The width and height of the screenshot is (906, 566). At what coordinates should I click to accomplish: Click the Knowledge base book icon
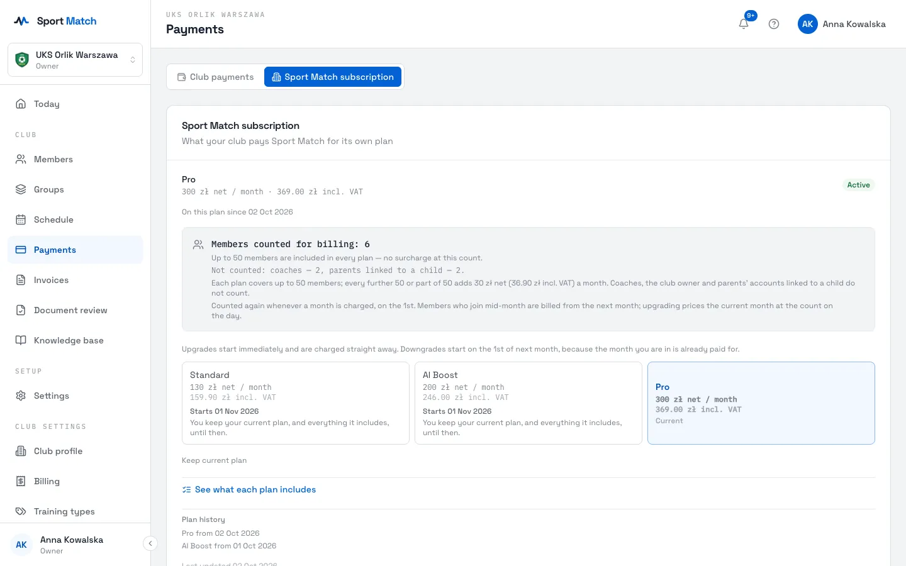pos(21,340)
